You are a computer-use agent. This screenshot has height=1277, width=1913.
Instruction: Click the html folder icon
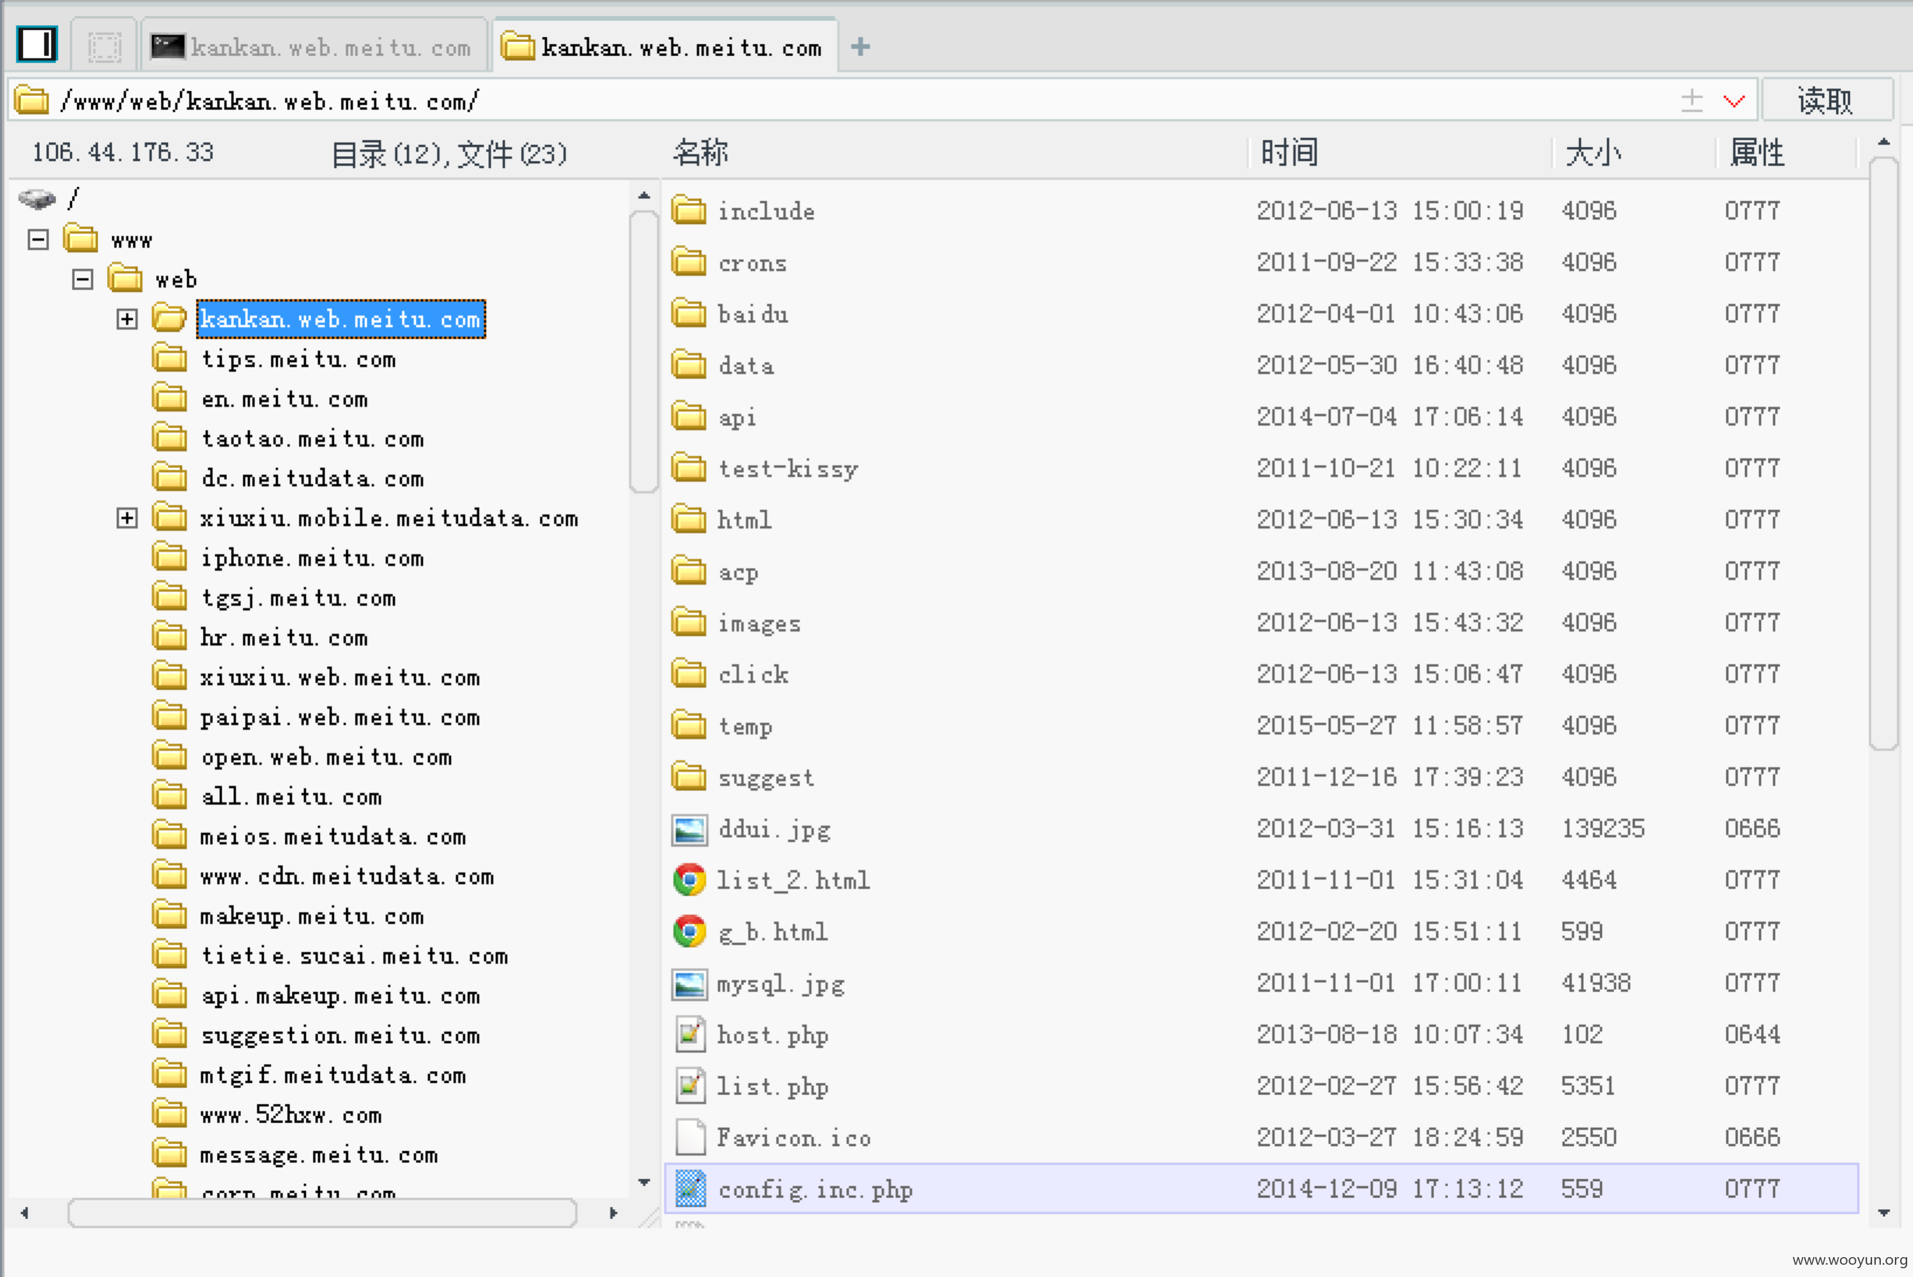coord(689,519)
